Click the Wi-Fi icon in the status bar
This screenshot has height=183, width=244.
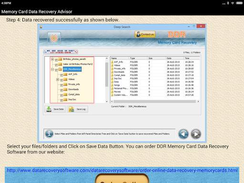point(233,3)
